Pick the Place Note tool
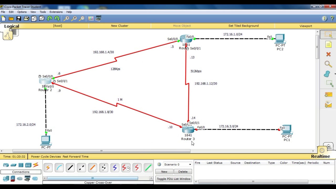Viewport: 336px width, 189px height. click(328, 44)
